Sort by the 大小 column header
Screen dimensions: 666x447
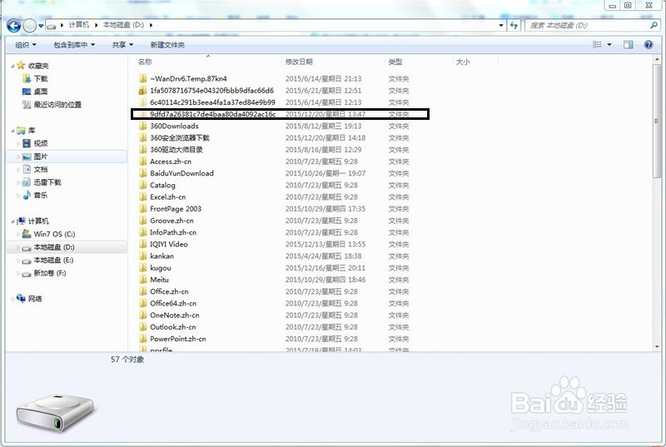click(x=463, y=62)
